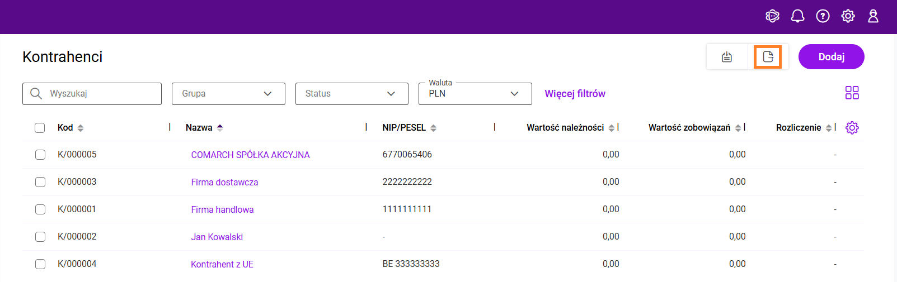Open notifications bell

[x=797, y=16]
